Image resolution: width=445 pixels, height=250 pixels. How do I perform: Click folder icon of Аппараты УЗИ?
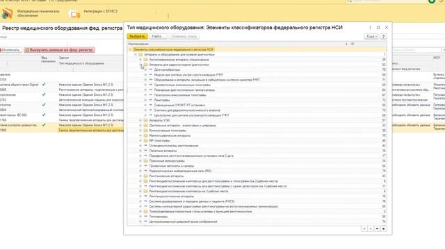click(145, 120)
